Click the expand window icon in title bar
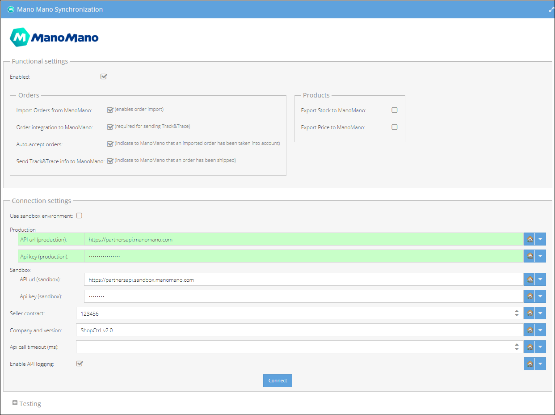Screen dimensions: 555x415 (551, 9)
